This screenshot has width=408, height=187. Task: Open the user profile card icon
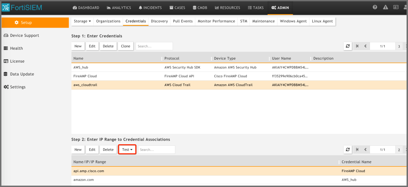tap(396, 7)
